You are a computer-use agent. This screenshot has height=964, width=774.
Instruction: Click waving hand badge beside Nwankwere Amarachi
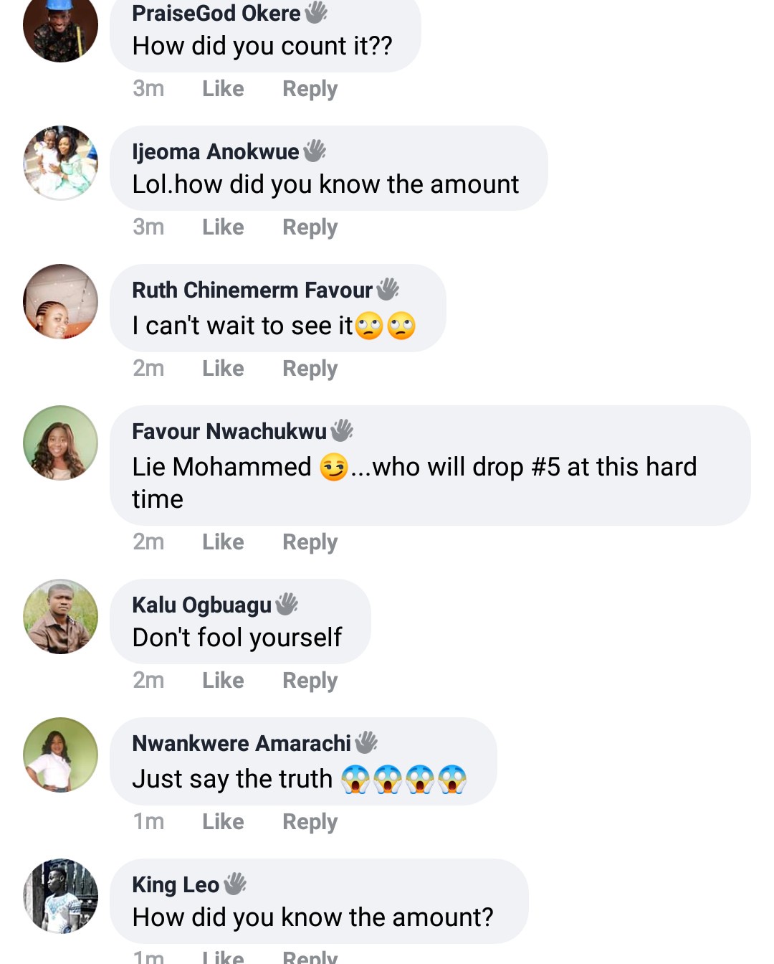tap(366, 742)
